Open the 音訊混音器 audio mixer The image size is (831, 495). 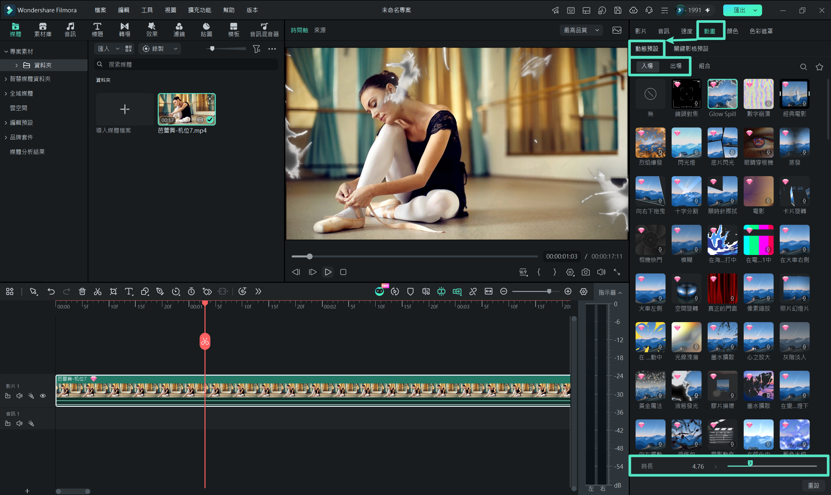(264, 30)
